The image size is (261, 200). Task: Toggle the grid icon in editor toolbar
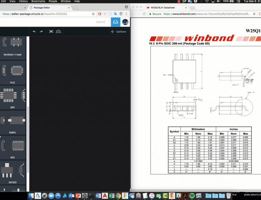coord(58,31)
